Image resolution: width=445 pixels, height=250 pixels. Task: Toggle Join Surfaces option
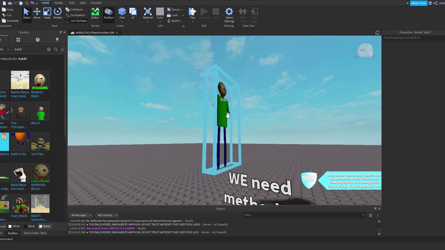pos(76,20)
